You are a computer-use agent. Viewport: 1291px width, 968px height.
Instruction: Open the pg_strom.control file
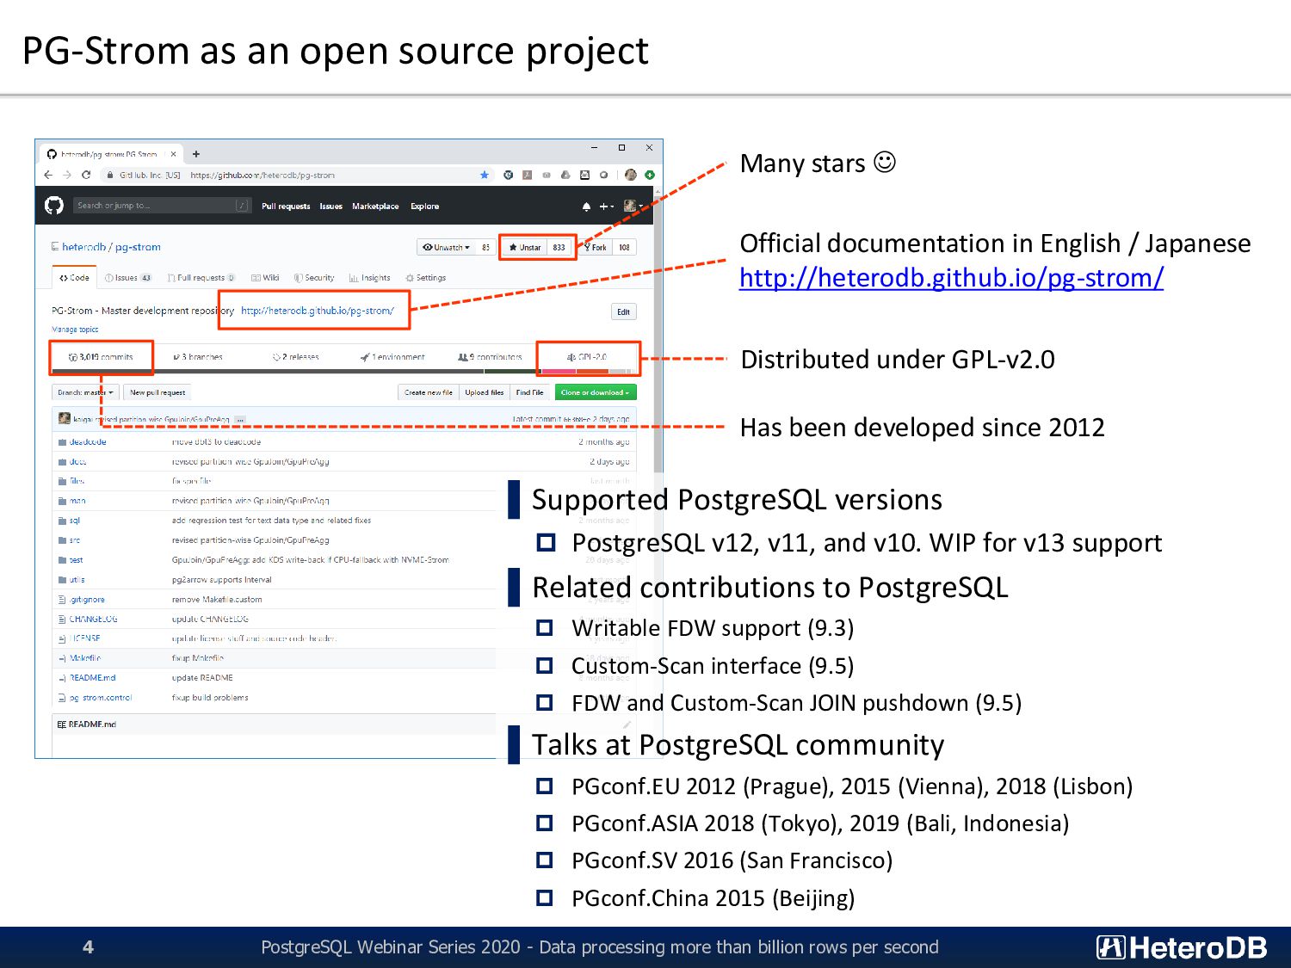[x=101, y=698]
